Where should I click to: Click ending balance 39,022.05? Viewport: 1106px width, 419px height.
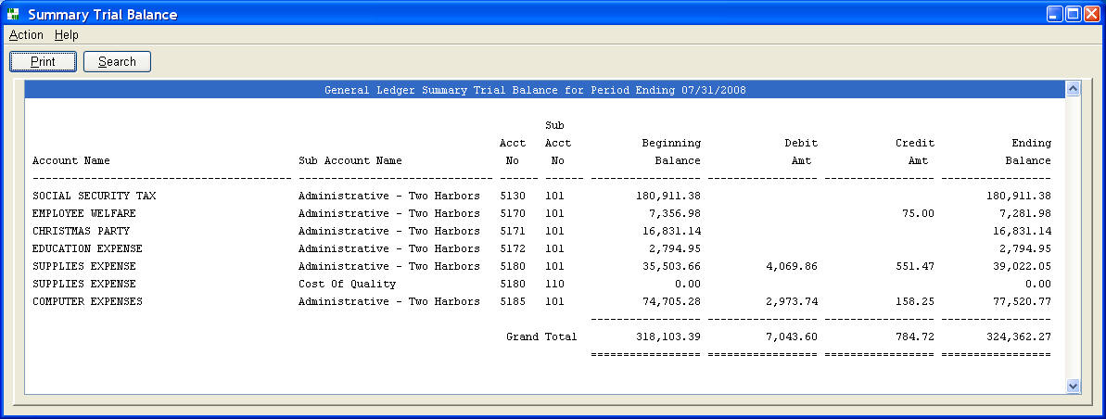[1022, 267]
